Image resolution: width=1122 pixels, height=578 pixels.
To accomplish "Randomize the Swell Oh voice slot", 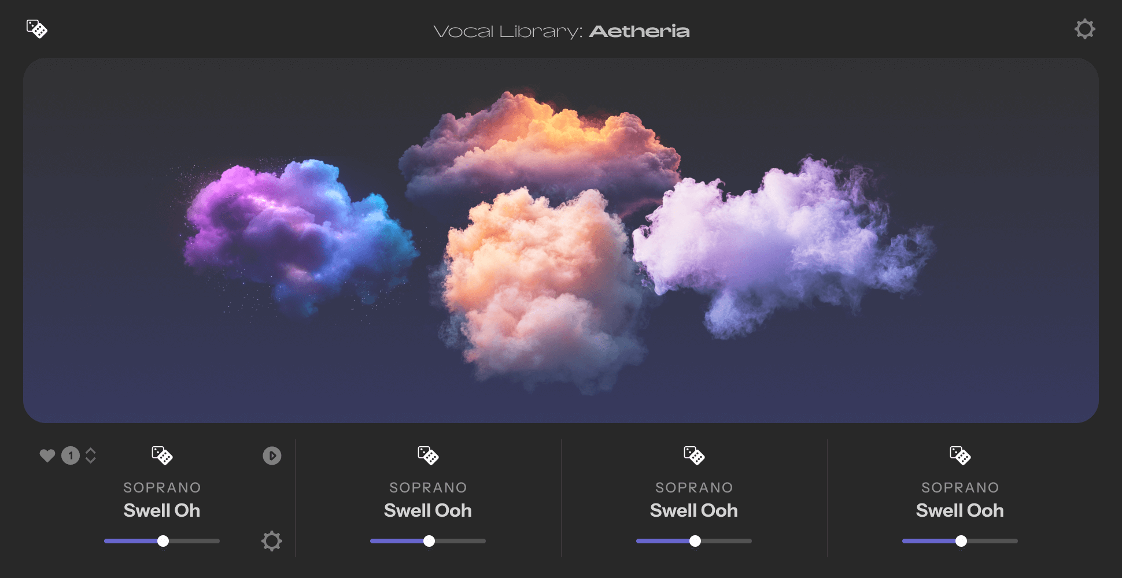I will [162, 455].
